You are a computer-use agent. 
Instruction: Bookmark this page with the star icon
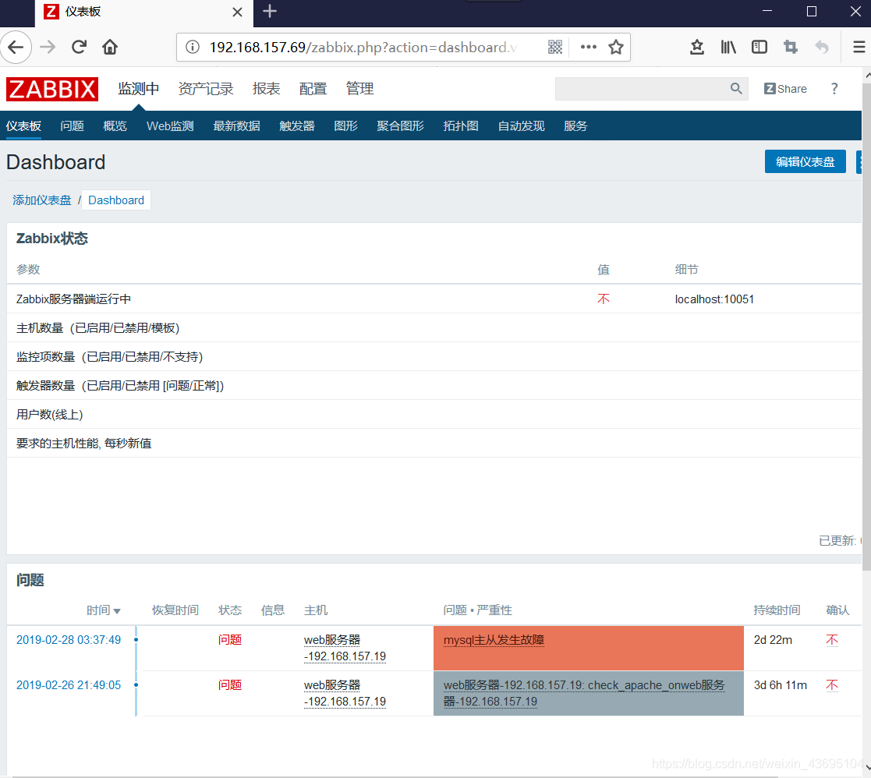point(615,48)
